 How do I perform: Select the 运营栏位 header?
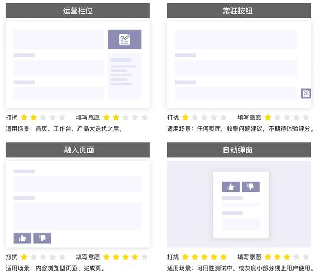click(77, 11)
